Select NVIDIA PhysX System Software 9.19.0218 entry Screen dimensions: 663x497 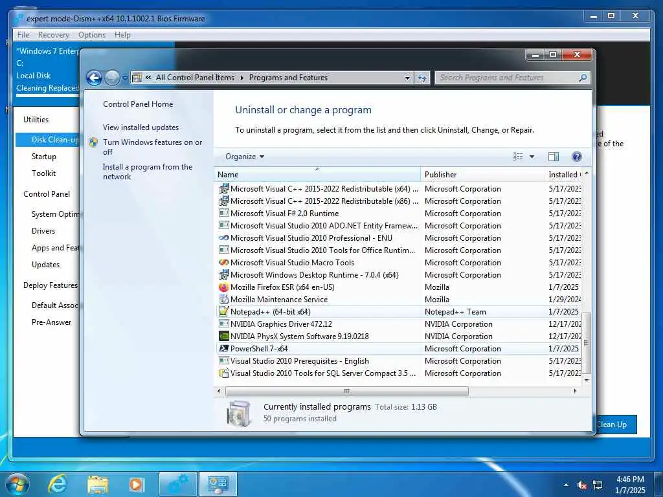[x=399, y=336]
